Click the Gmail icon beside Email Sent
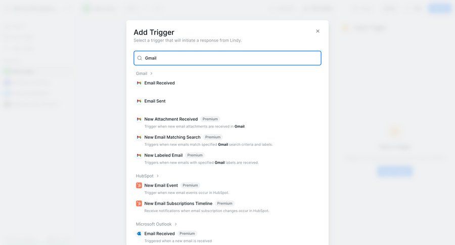The width and height of the screenshot is (455, 245). tap(139, 101)
